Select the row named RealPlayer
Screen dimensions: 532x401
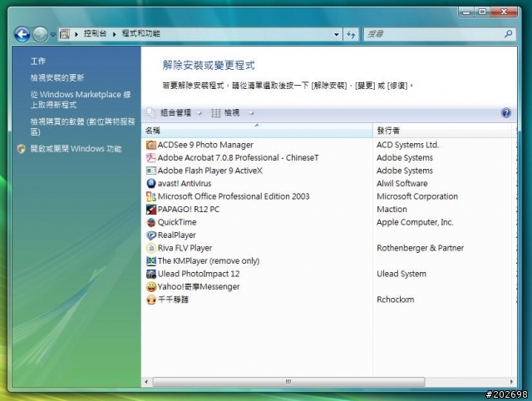[328, 235]
